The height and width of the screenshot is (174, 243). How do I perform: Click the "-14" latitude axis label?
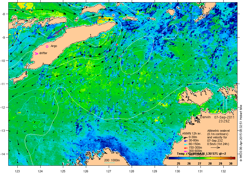pyautogui.click(x=3, y=154)
